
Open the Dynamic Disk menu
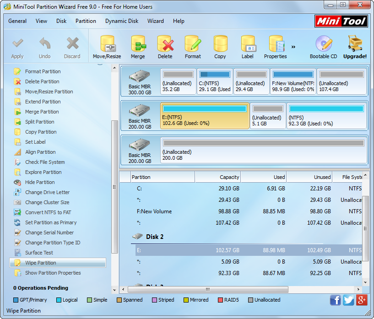[x=122, y=21]
